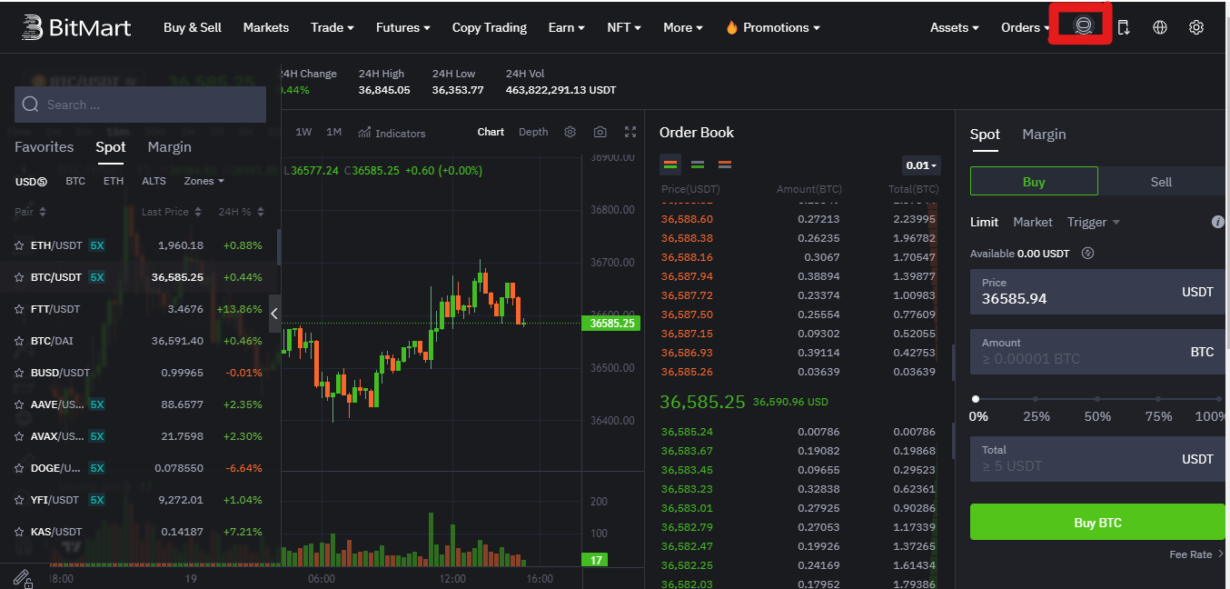Select the Buy order side

click(x=1034, y=182)
